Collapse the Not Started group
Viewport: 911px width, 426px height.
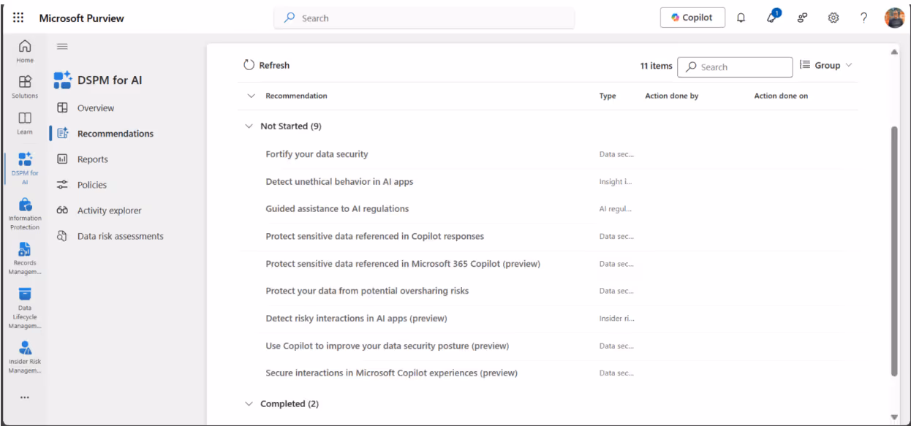249,126
